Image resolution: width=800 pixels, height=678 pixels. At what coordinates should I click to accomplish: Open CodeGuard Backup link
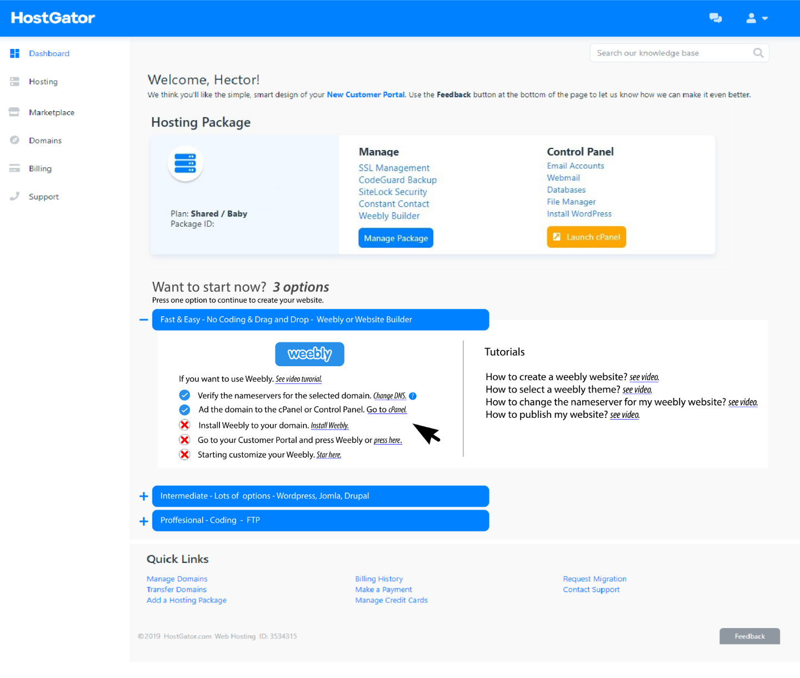tap(398, 180)
